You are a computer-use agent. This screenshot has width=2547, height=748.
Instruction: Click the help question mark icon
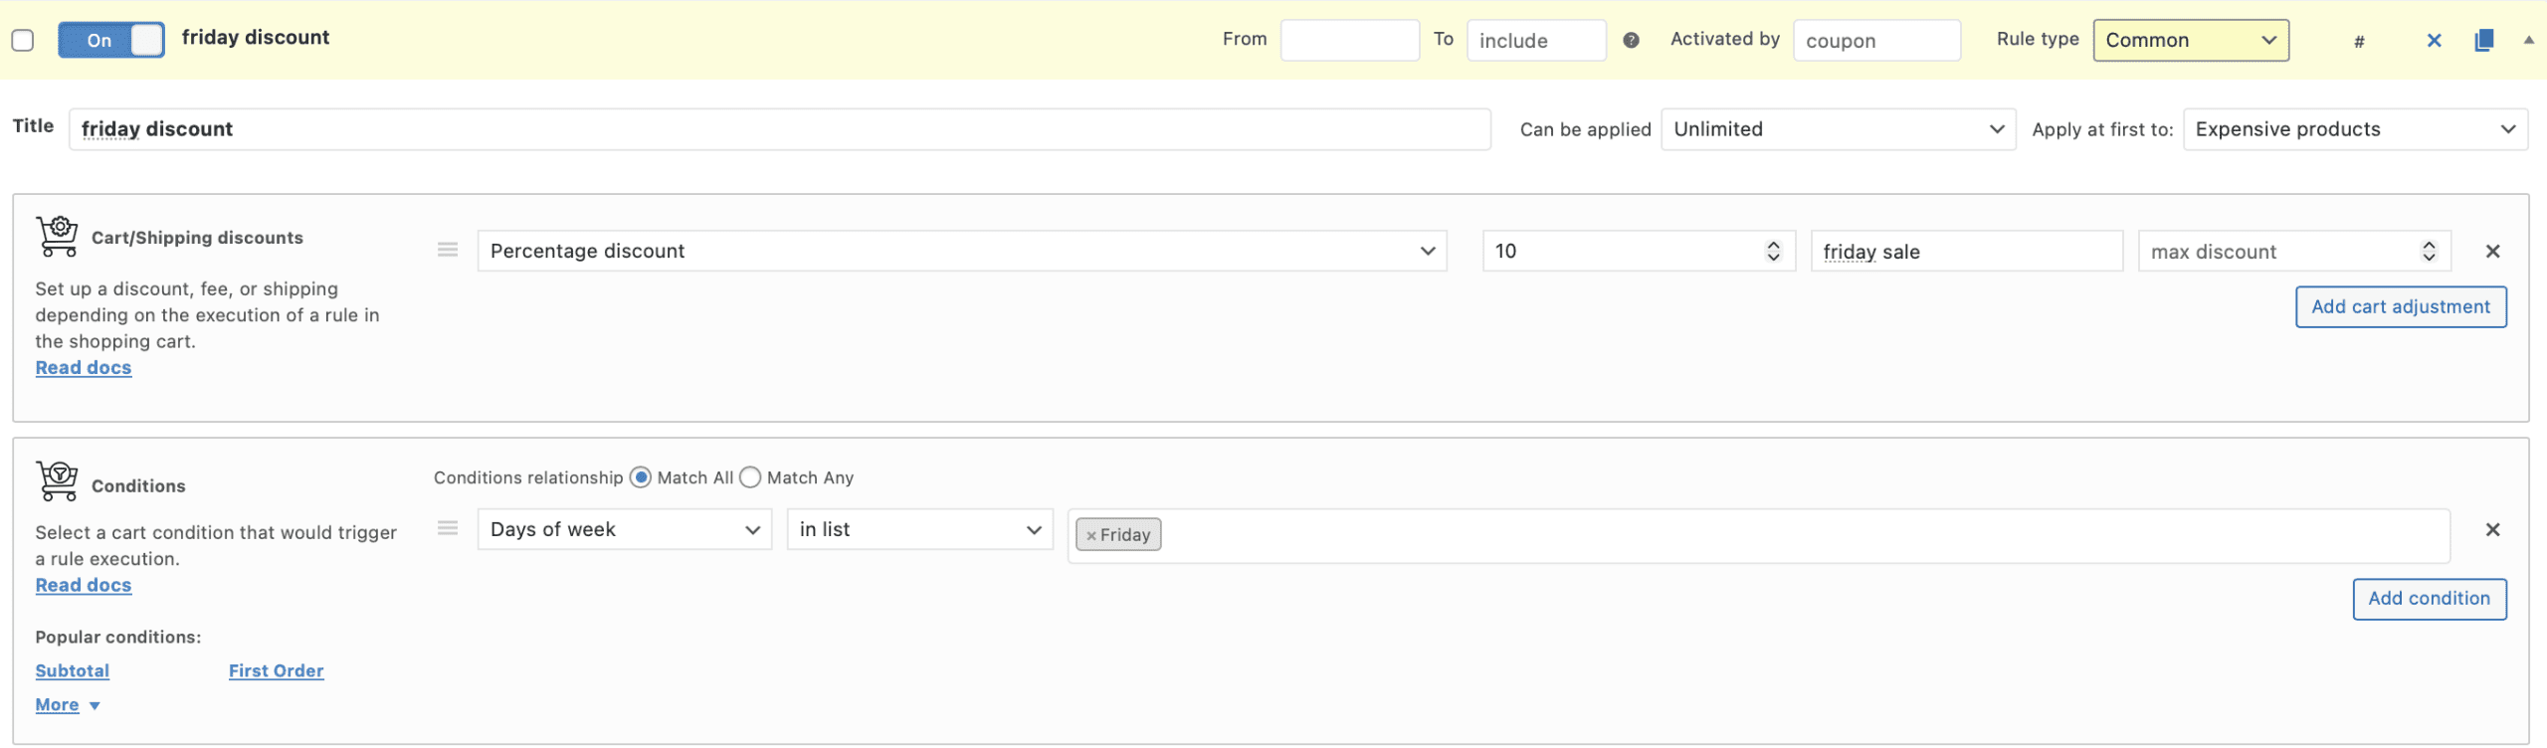[x=1631, y=41]
